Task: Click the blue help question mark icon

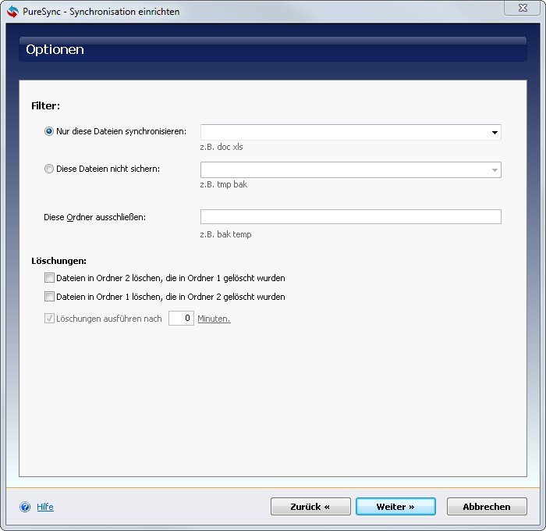Action: [25, 507]
